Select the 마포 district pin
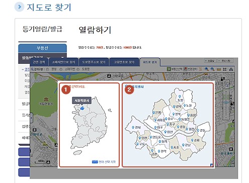This screenshot has height=183, width=249. point(155,128)
